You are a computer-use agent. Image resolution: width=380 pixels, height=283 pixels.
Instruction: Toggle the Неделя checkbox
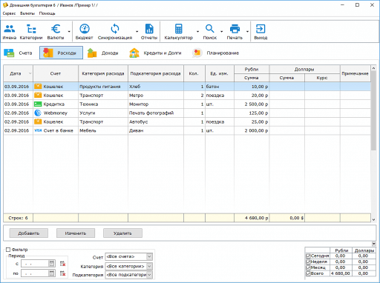(x=308, y=262)
